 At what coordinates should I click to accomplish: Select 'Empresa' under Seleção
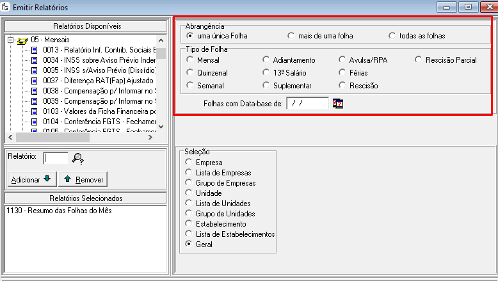pos(188,163)
